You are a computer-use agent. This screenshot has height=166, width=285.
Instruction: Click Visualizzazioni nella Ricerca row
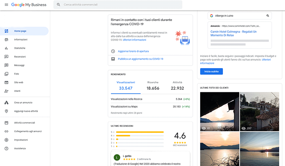(x=150, y=99)
